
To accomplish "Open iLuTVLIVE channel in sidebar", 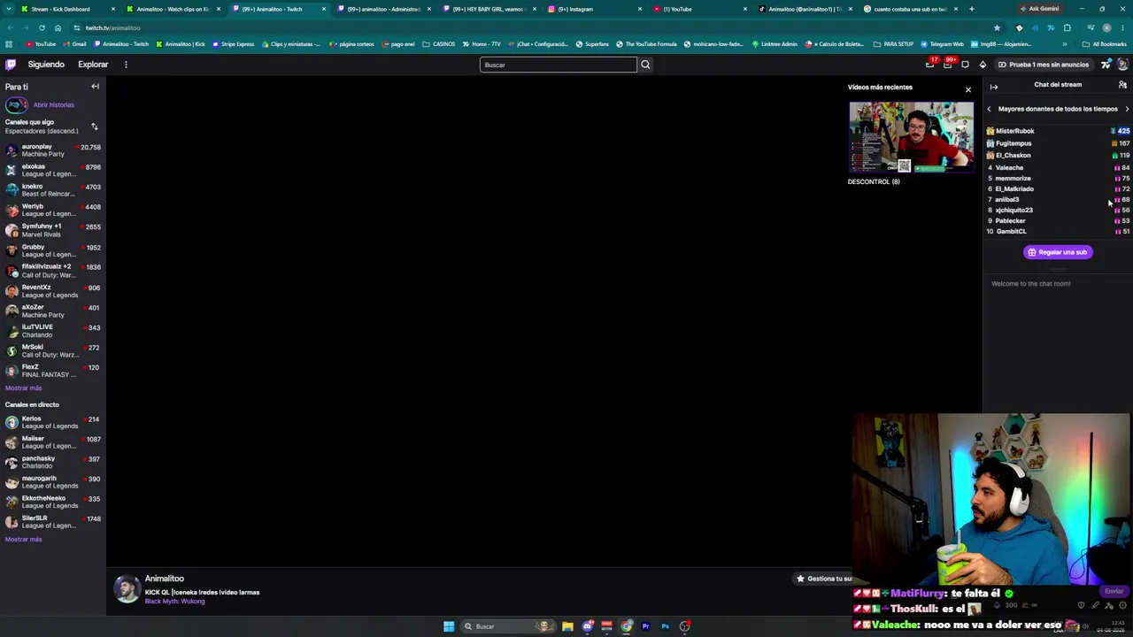I will coord(53,331).
